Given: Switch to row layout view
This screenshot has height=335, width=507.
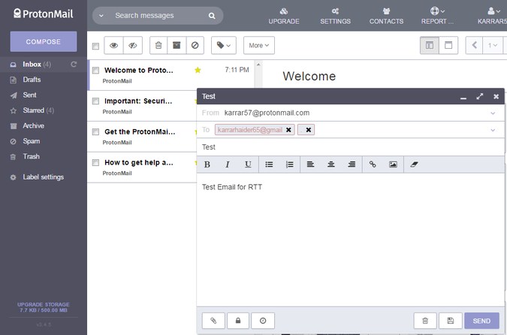Looking at the screenshot, I should tap(448, 46).
